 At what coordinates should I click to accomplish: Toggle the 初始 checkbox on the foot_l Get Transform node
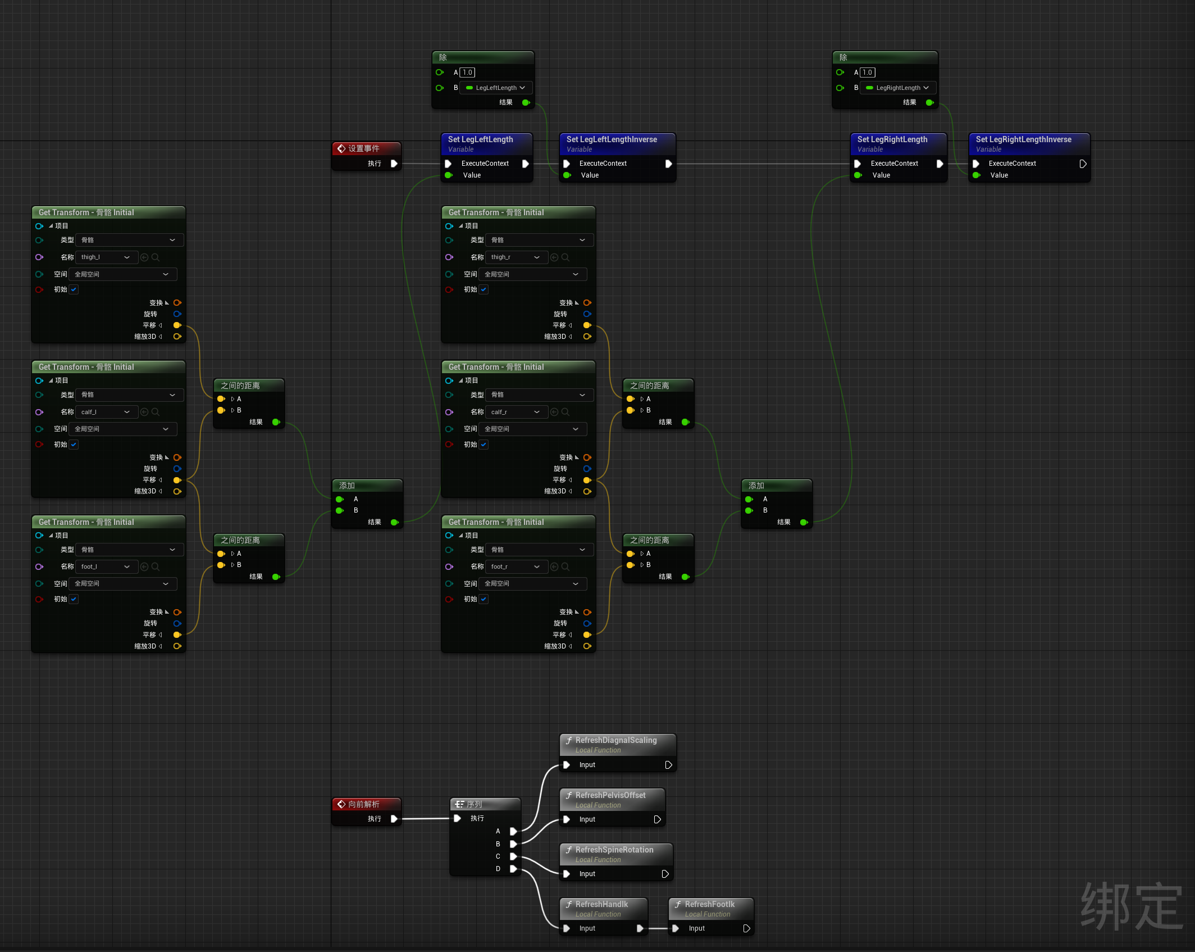point(74,599)
